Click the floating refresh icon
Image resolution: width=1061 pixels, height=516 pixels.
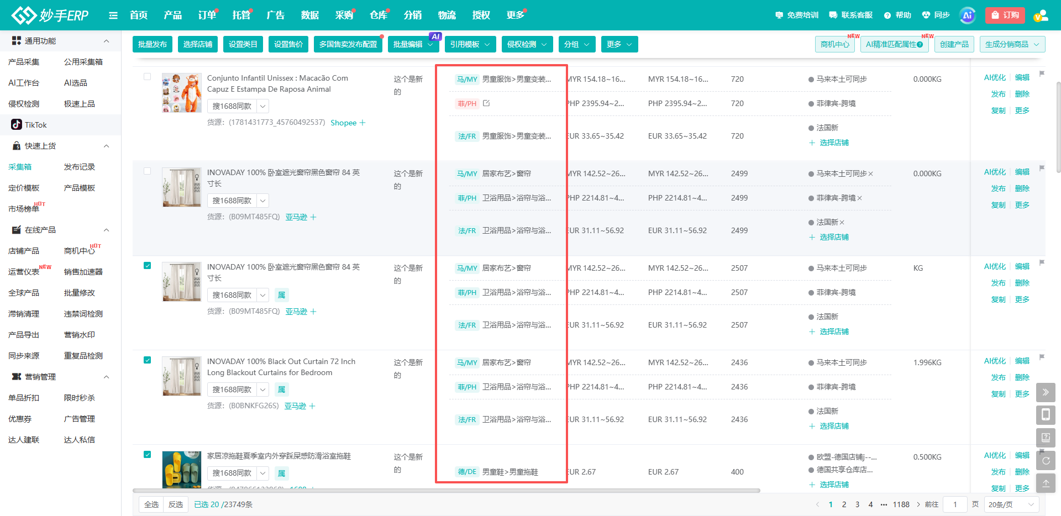point(1046,461)
